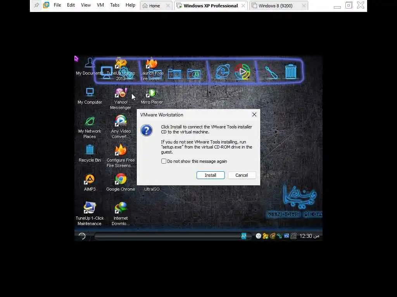Select Any Video Converter shortcut
The width and height of the screenshot is (397, 297).
pyautogui.click(x=121, y=127)
